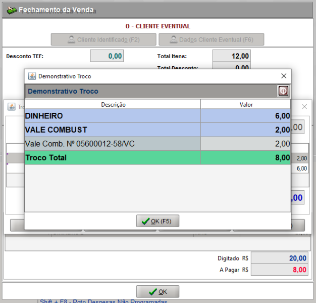The height and width of the screenshot is (303, 316).
Task: Click the Digitado R$ value field
Action: [279, 258]
